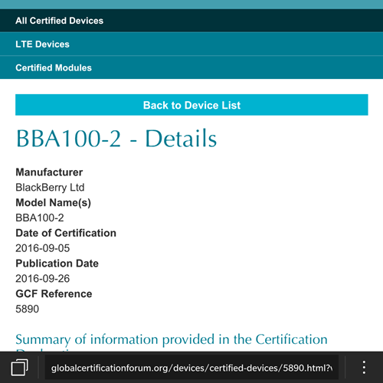
Task: Open the browser tabs switcher icon
Action: point(19,368)
